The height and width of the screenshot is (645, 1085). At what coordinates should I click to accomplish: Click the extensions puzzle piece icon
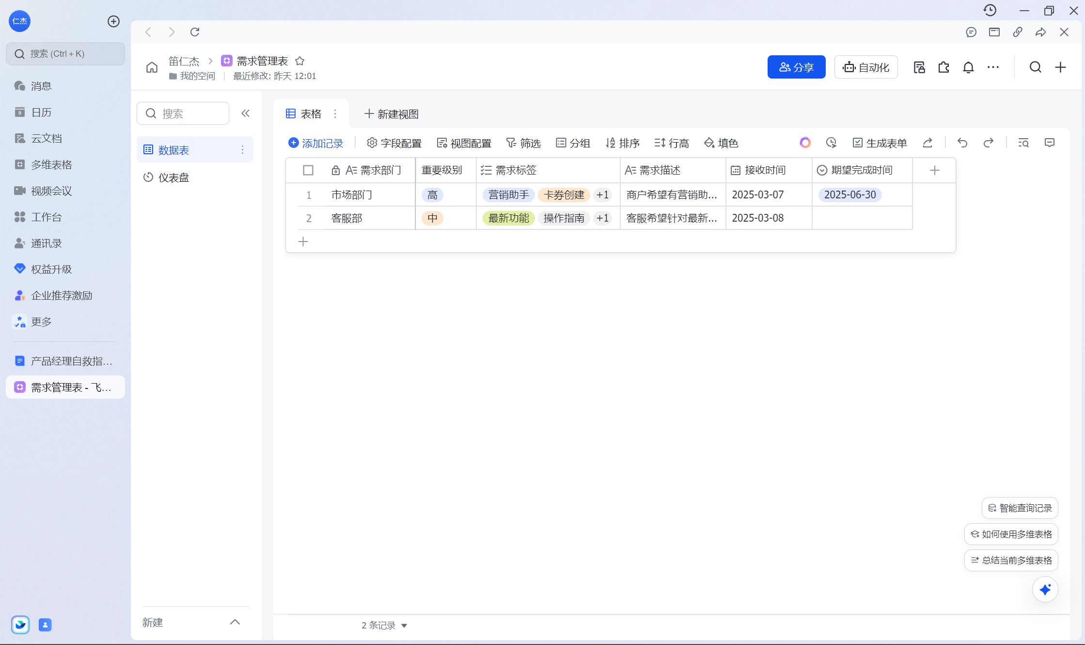943,67
